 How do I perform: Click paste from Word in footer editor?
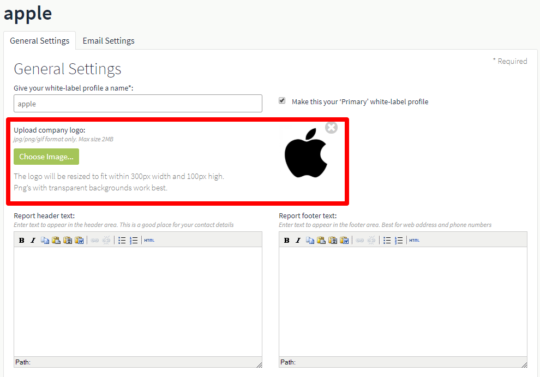point(344,240)
